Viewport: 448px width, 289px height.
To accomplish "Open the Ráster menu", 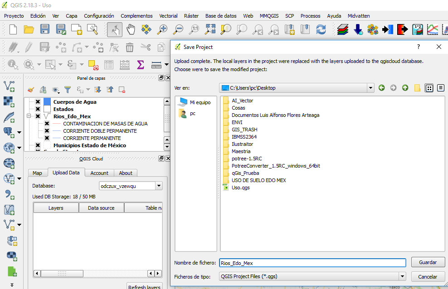I will [x=191, y=16].
